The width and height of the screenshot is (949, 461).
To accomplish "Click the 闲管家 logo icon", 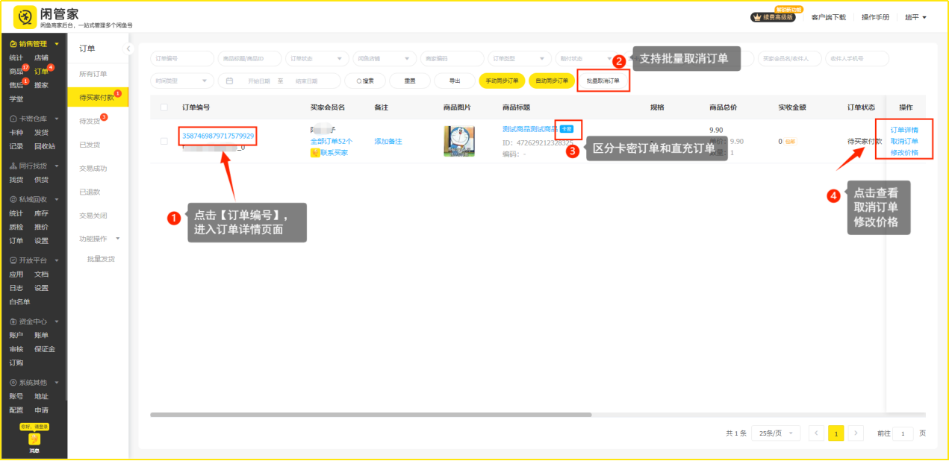I will point(25,16).
